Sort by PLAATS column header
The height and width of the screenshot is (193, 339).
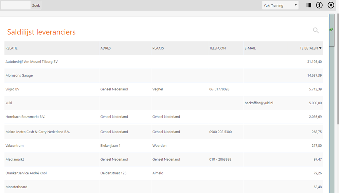(x=158, y=48)
